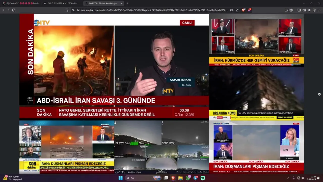Open the Brave Wallet icon
Screen dimensions: 323x182
(304, 10)
